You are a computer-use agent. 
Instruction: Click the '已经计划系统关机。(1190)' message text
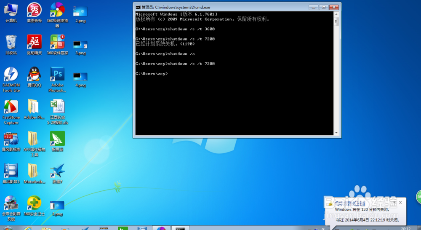coord(165,44)
